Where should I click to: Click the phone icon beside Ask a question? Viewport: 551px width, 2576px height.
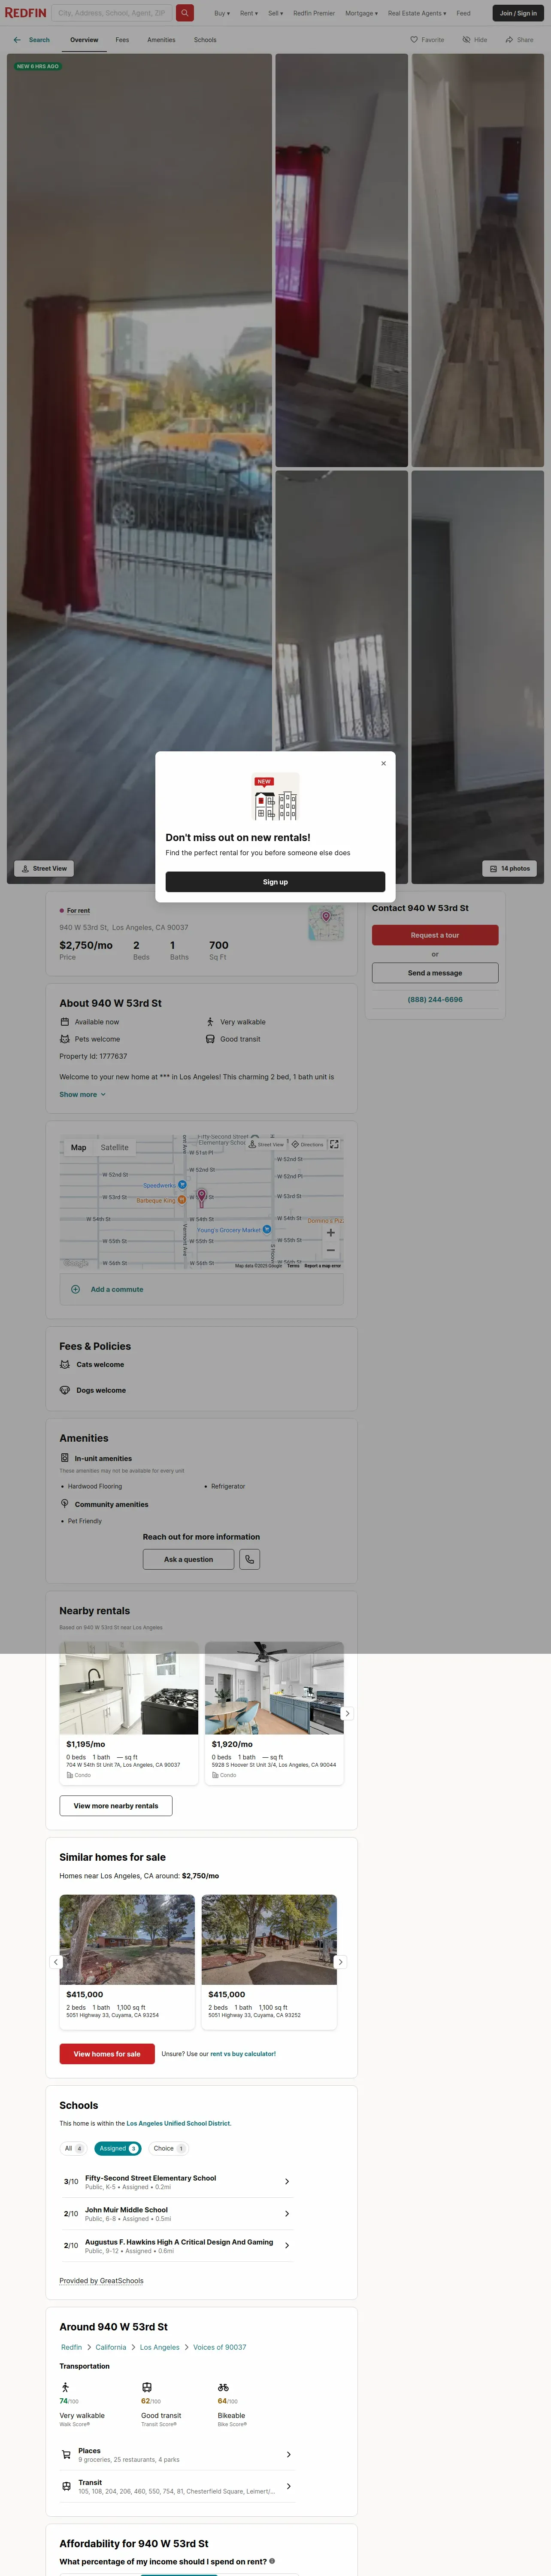tap(250, 1559)
